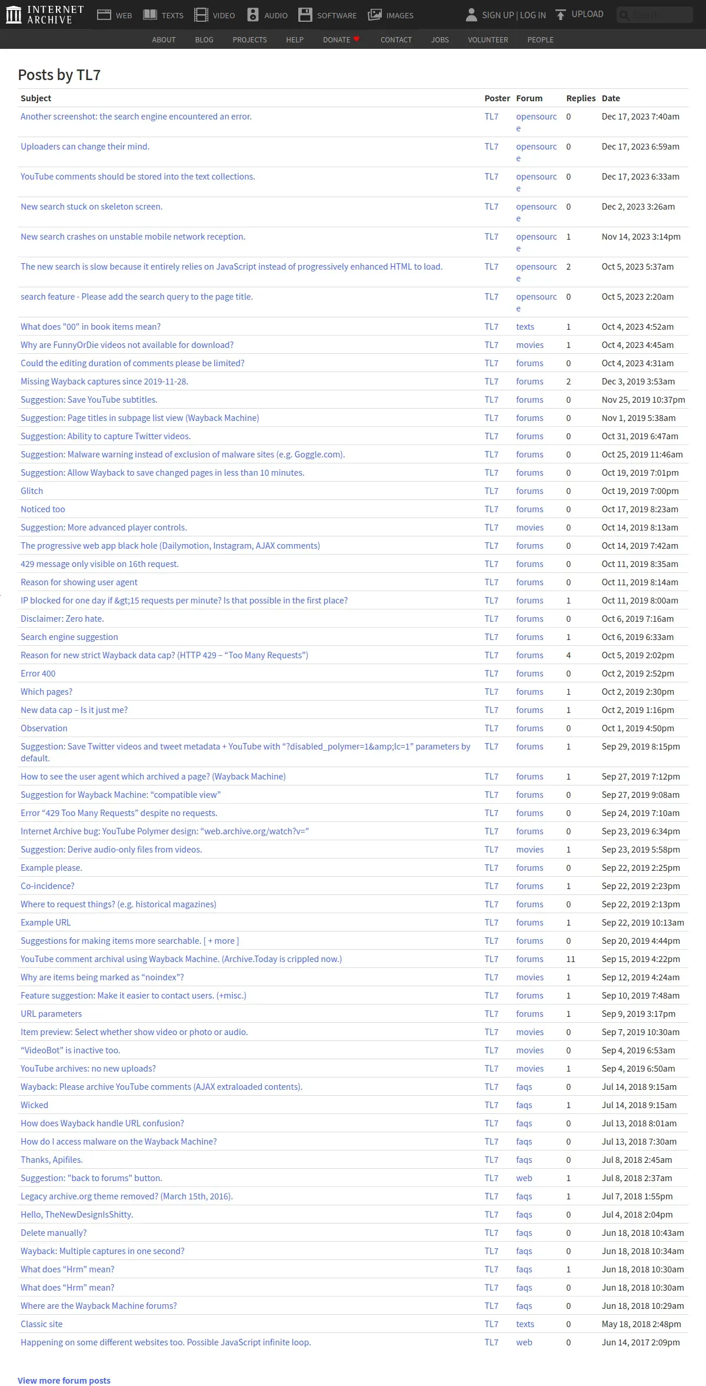Open 'Disclaimer: Zero hate.' post

point(62,619)
